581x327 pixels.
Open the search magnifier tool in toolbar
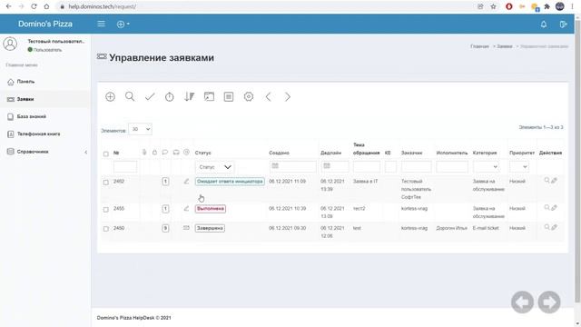click(130, 97)
